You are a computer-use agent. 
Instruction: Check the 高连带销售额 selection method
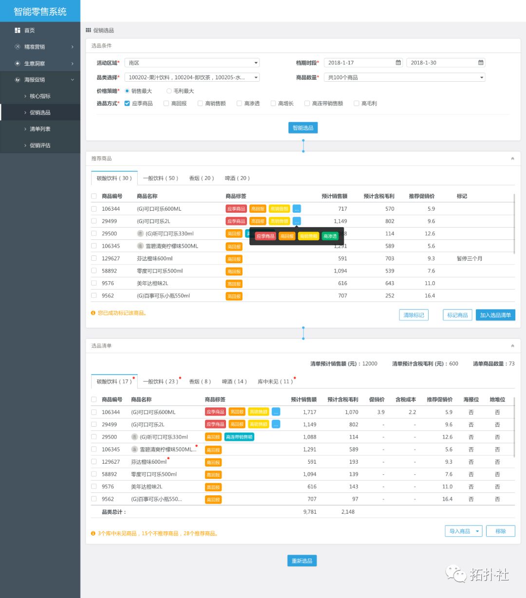[307, 103]
